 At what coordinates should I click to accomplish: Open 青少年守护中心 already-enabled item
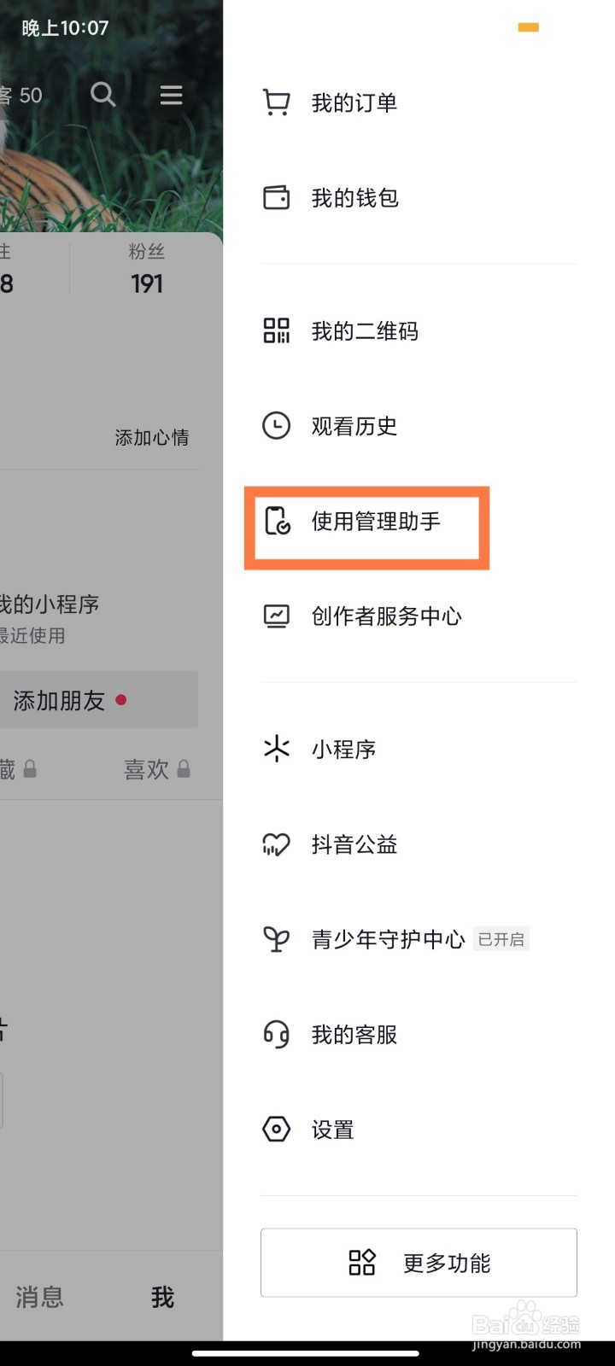pyautogui.click(x=389, y=940)
